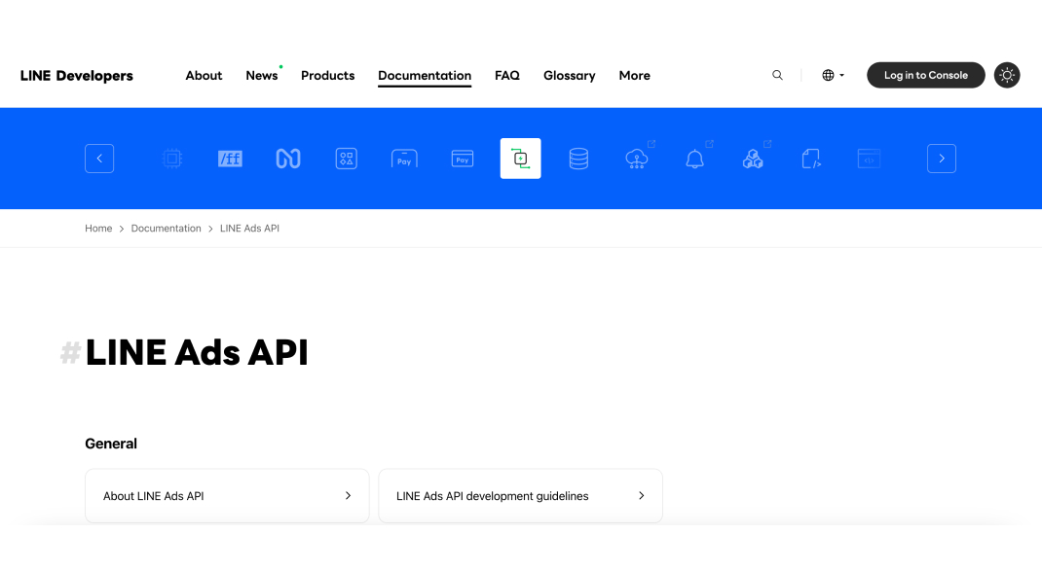Viewport: 1042px width, 570px height.
Task: Select the faded chip product icon
Action: click(172, 159)
